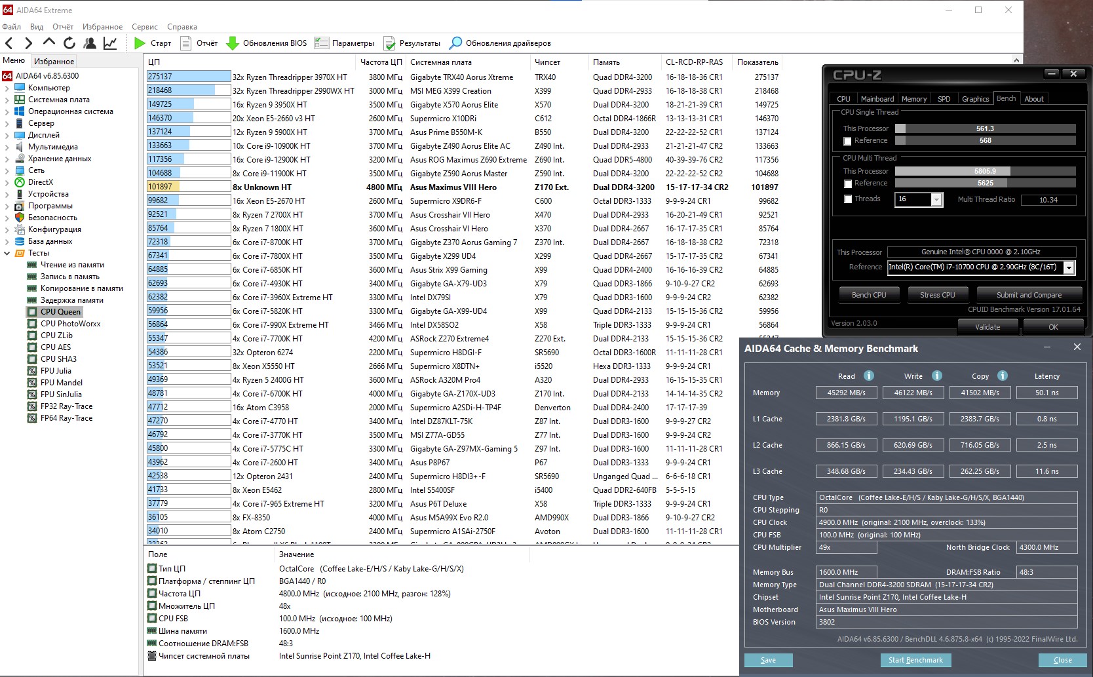Click the up-level arrow in AIDA64 toolbar

48,43
